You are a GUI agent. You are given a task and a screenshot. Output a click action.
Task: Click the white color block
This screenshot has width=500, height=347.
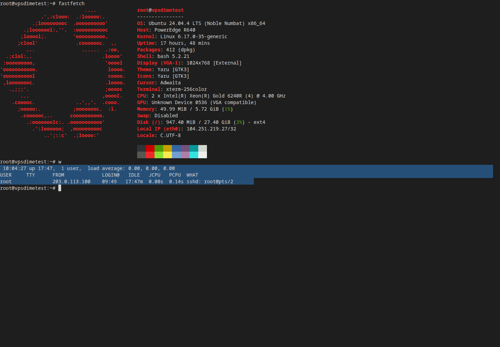pyautogui.click(x=202, y=155)
